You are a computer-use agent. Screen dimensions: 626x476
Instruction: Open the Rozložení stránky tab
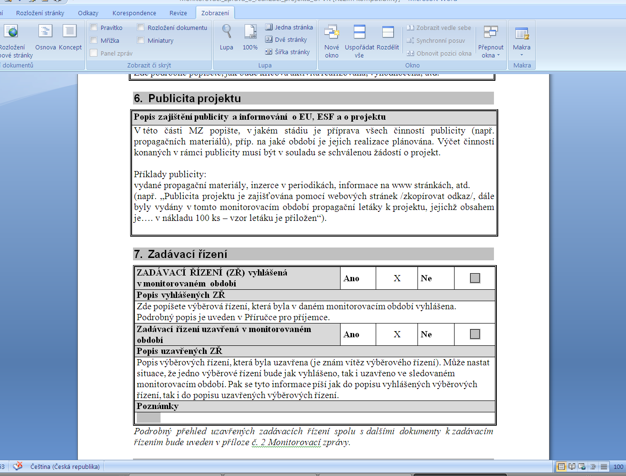[x=40, y=13]
